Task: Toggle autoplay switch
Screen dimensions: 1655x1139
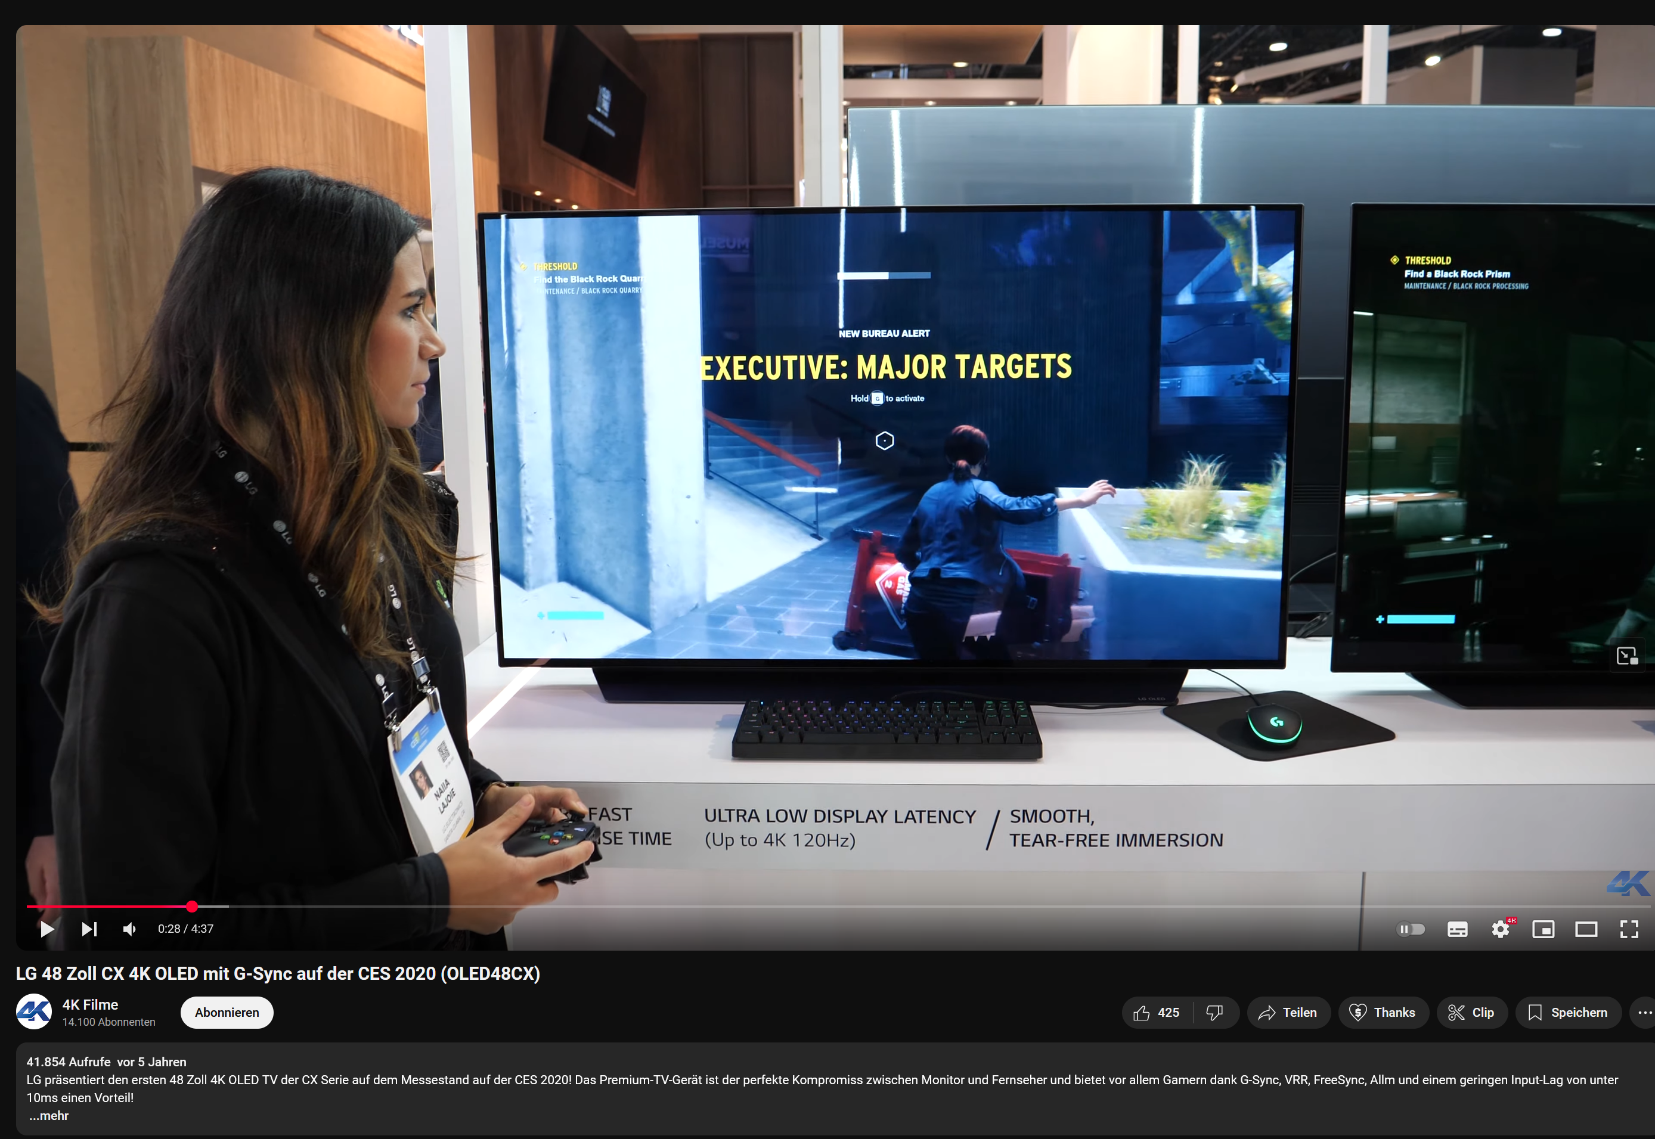Action: click(1410, 929)
